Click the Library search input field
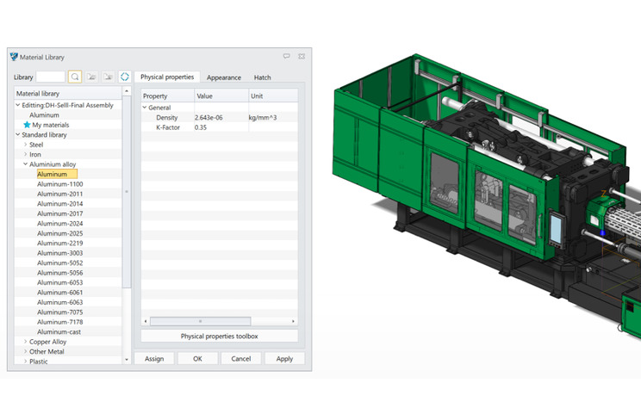The image size is (641, 420). pos(50,77)
